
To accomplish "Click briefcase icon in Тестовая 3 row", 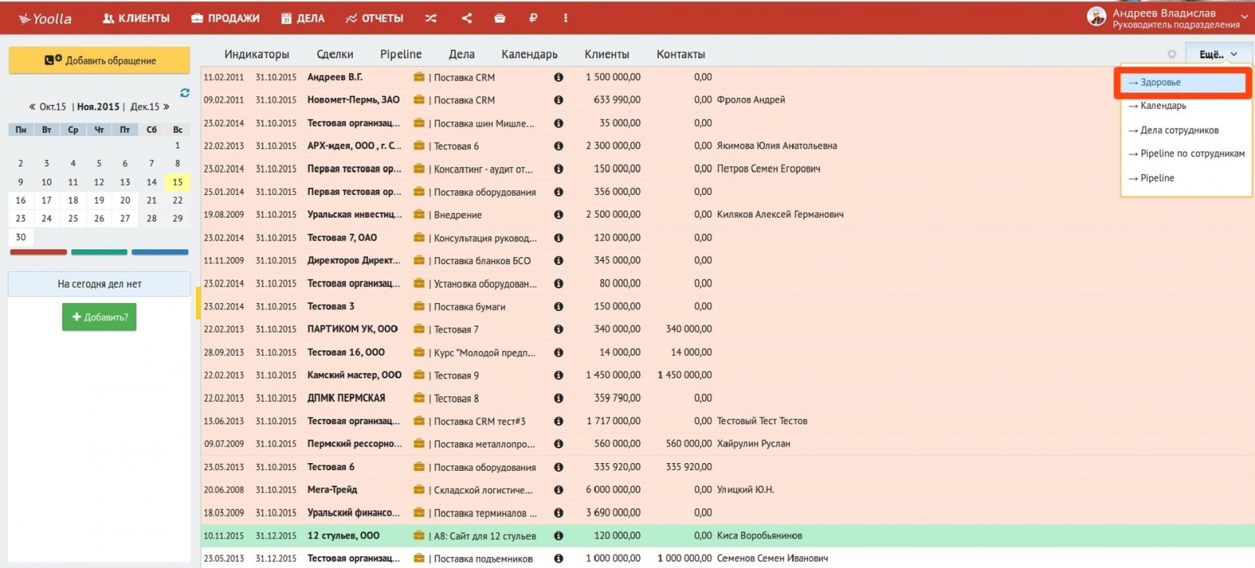I will point(419,306).
